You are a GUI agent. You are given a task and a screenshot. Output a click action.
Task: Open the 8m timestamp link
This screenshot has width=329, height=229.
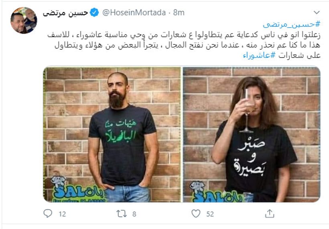coord(179,12)
